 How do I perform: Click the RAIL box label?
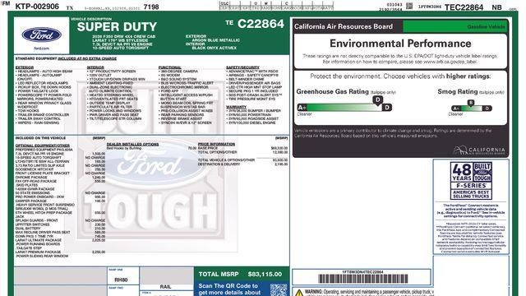pos(165,287)
